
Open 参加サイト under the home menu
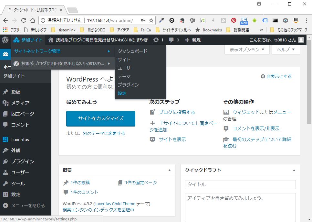14,76
